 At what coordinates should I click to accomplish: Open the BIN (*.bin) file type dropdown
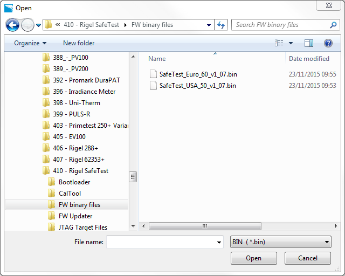coord(280,242)
